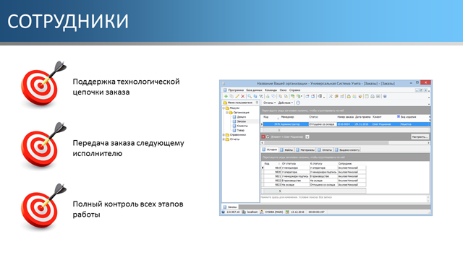The height and width of the screenshot is (260, 463).
Task: Click the horizontal scrollbar under the orders grid
Action: point(345,143)
